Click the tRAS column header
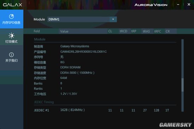Viewport: 194px width, 129px height. 146,31
